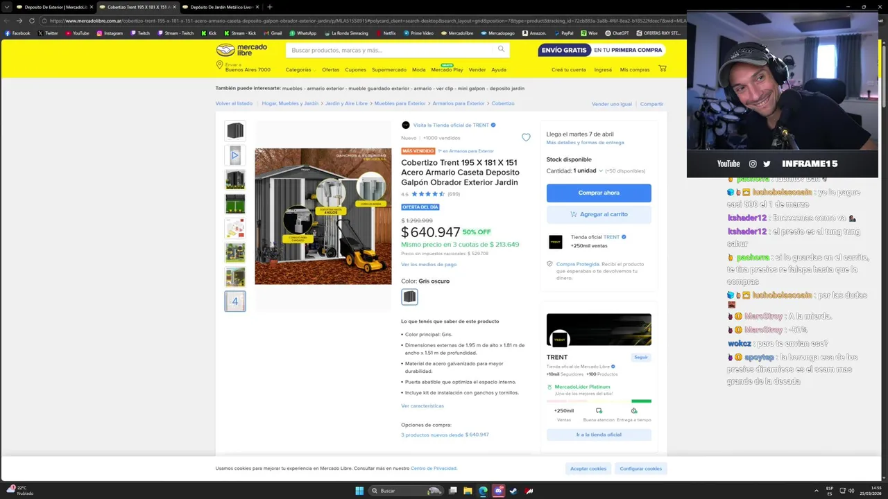
Task: Open Instagram bookmark
Action: [x=110, y=33]
